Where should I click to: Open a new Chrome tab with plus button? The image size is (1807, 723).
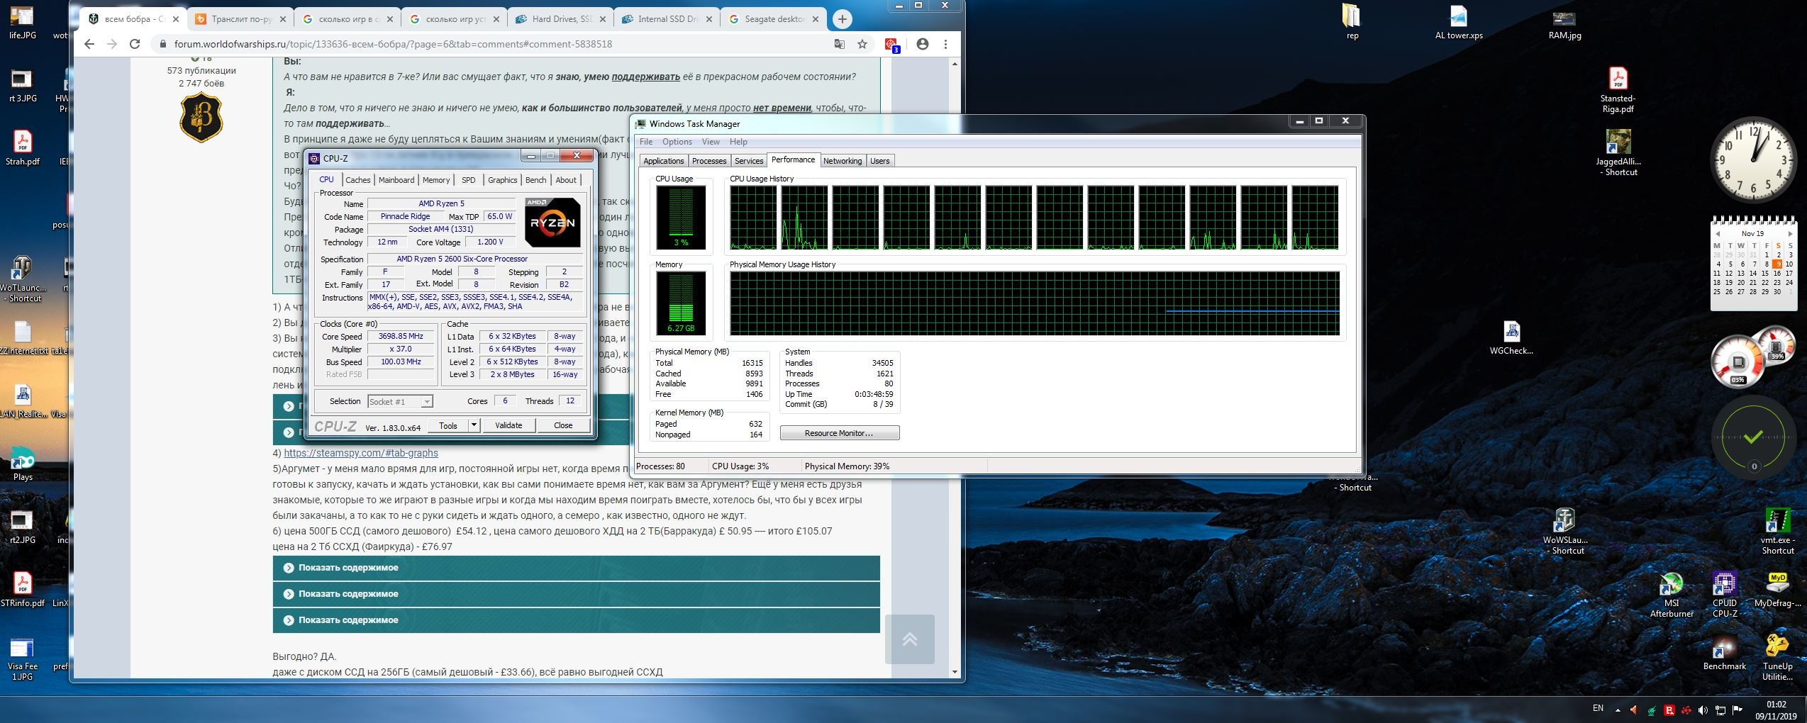tap(842, 19)
